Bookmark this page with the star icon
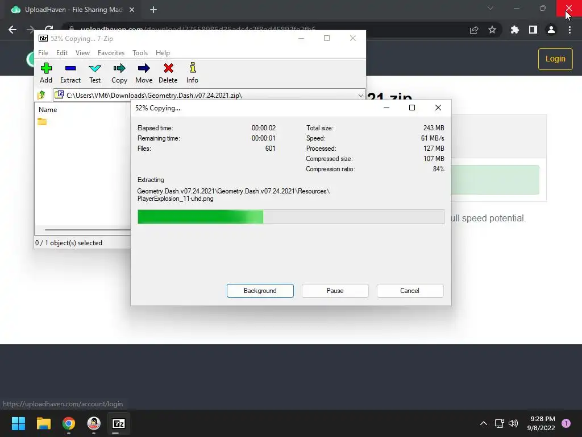The height and width of the screenshot is (437, 582). tap(492, 30)
